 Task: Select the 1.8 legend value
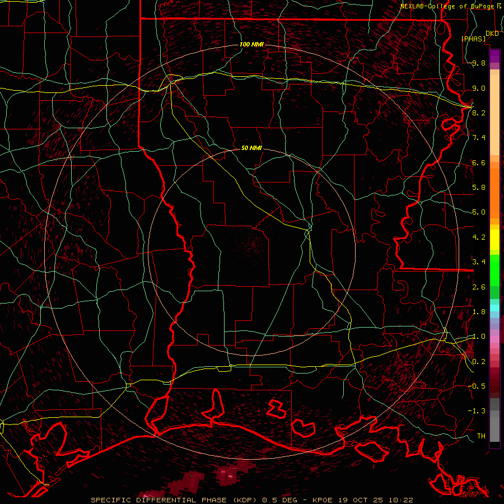point(479,311)
